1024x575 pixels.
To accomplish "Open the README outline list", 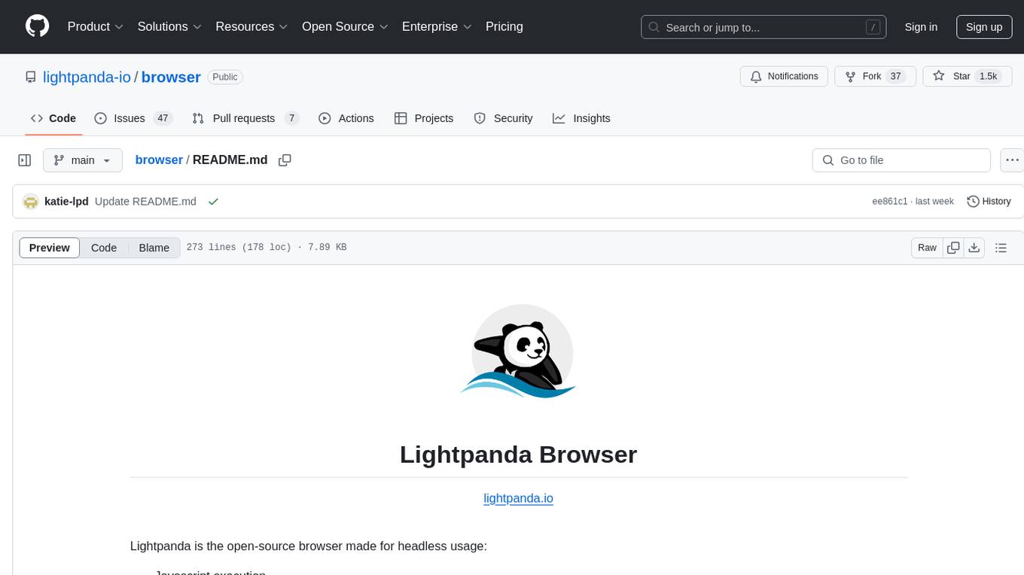I will click(1001, 248).
